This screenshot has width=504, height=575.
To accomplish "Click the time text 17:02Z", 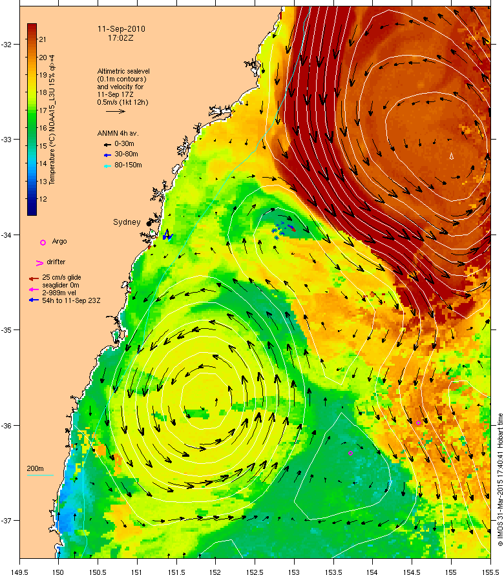I will 121,37.
